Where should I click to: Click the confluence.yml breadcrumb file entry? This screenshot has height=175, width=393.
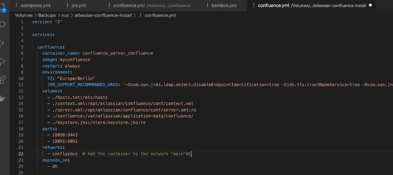click(160, 15)
